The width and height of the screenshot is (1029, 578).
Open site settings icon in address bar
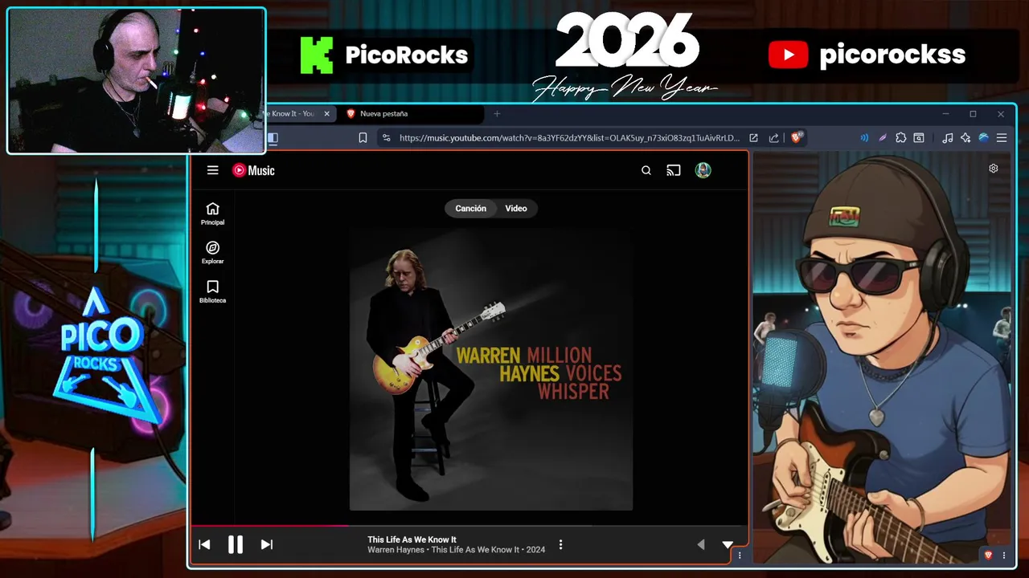[x=387, y=138]
